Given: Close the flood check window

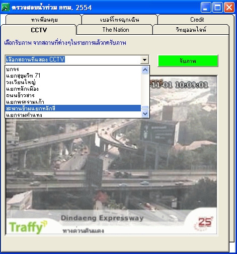Looking at the screenshot, I should click(x=229, y=8).
